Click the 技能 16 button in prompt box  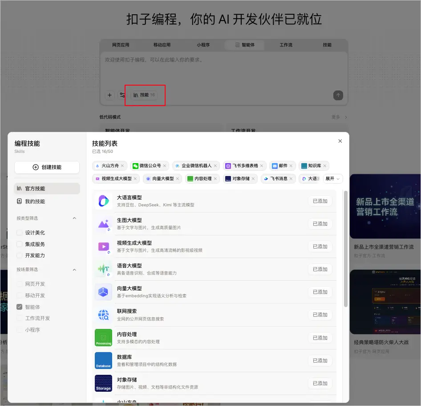tap(144, 95)
